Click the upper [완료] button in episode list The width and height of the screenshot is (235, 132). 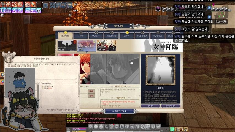tap(91, 91)
